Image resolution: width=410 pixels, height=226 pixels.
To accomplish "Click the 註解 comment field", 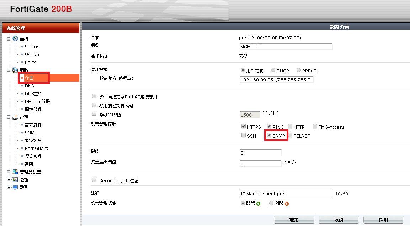I will point(286,194).
